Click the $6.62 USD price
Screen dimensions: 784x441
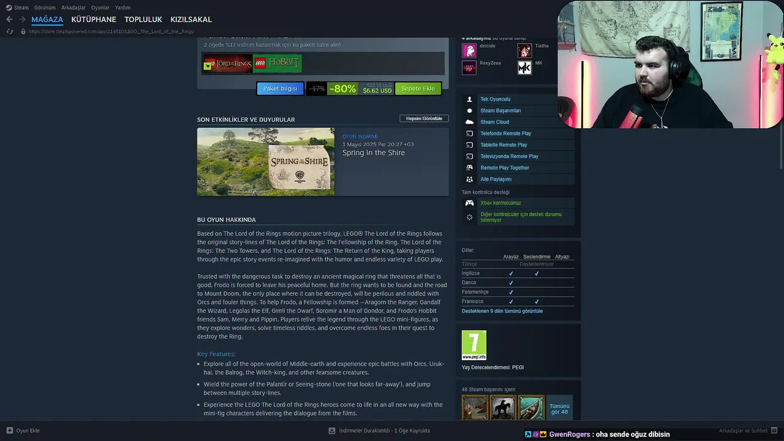coord(377,91)
